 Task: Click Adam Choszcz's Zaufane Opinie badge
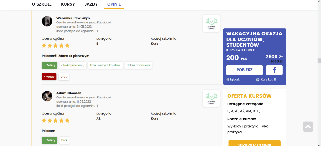(211, 98)
